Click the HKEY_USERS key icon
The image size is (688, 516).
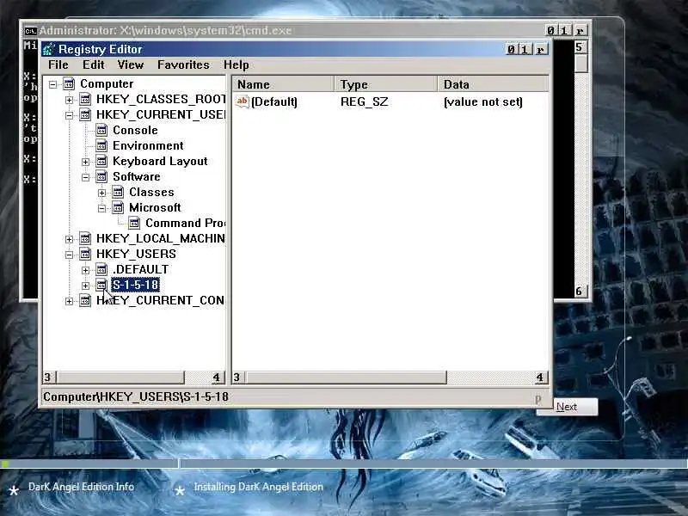85,254
